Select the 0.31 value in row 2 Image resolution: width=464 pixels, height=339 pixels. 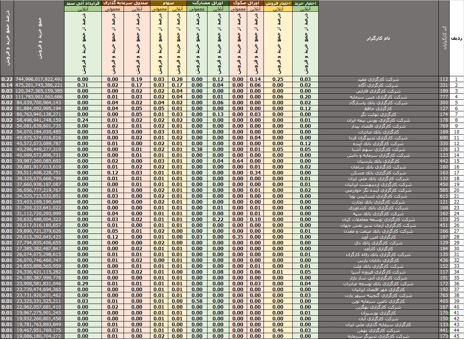(x=83, y=85)
